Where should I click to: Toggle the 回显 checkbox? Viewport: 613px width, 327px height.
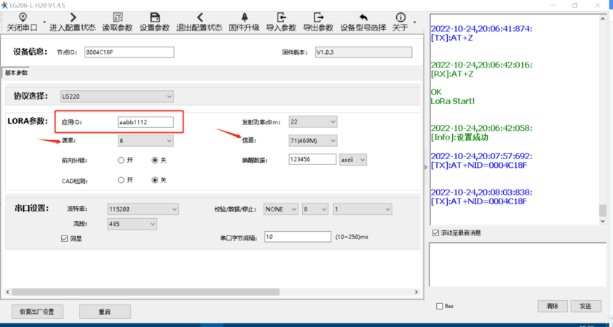click(x=65, y=238)
